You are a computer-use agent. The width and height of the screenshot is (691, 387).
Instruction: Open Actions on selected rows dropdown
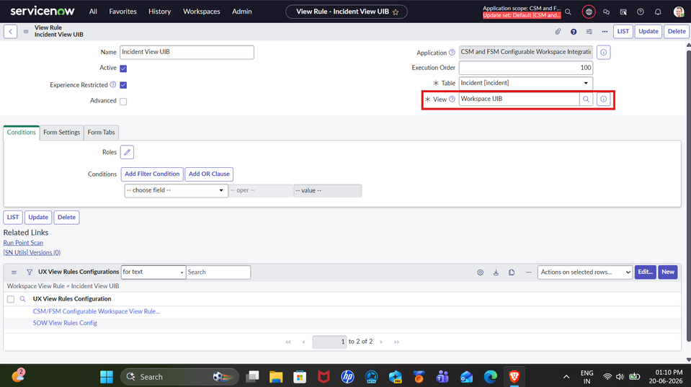pos(585,272)
